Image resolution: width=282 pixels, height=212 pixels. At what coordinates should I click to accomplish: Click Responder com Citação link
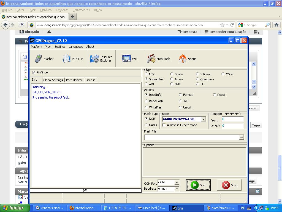[226, 32]
